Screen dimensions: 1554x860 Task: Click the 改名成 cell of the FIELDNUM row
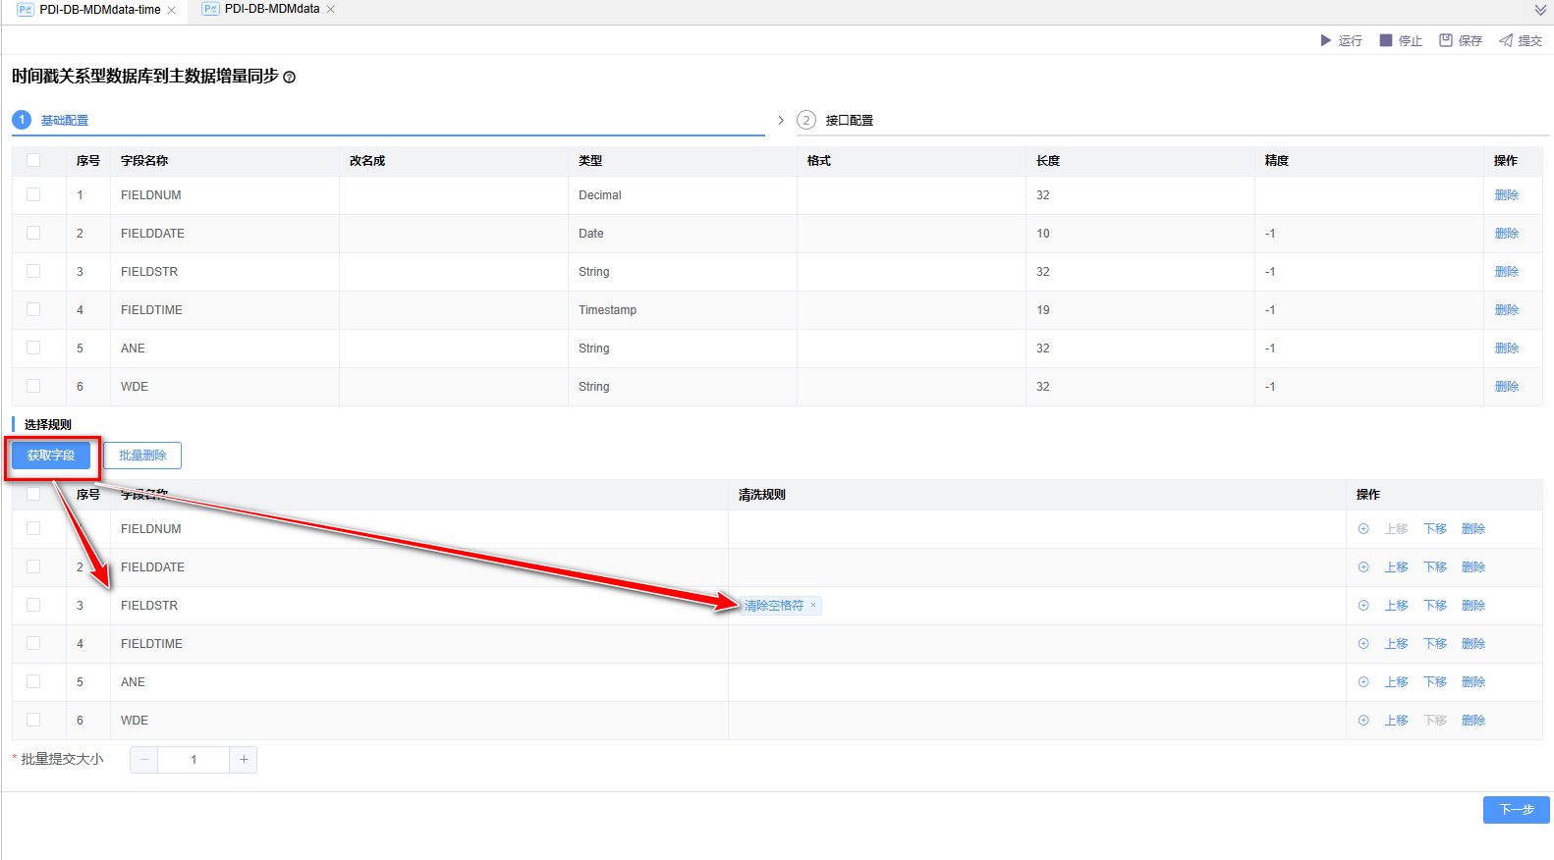point(454,195)
